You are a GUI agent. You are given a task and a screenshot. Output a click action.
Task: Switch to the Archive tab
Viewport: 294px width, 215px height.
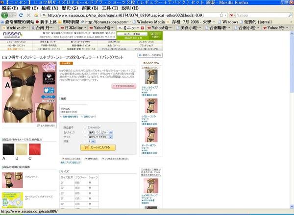[x=15, y=28]
